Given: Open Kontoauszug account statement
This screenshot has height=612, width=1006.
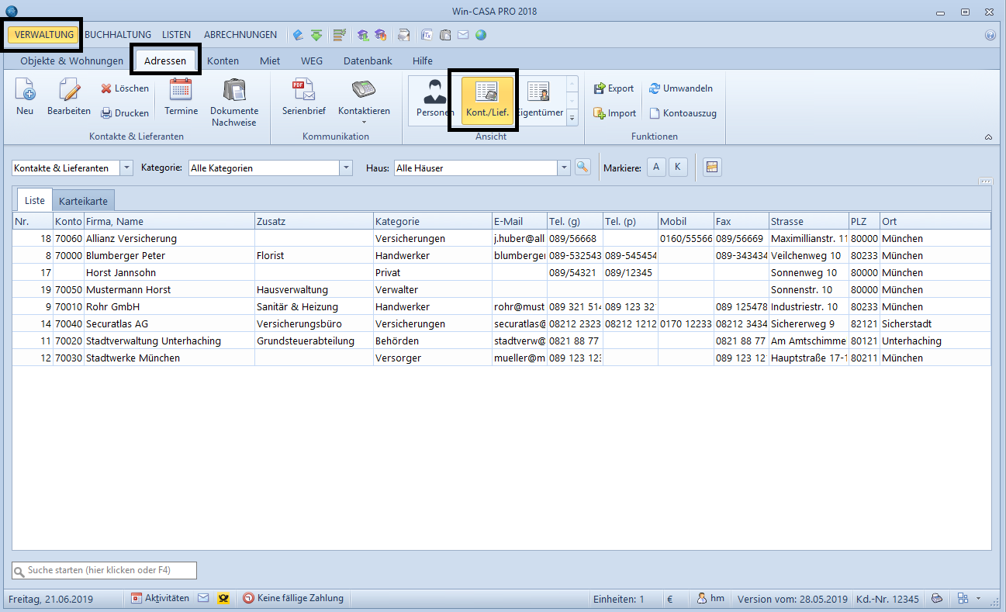Looking at the screenshot, I should click(x=683, y=113).
